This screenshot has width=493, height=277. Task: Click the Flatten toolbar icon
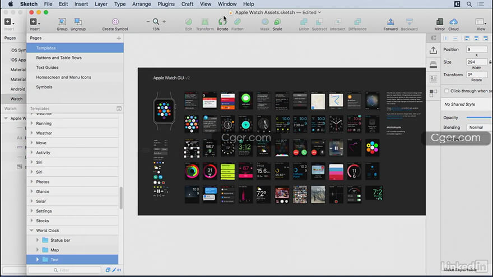pyautogui.click(x=238, y=24)
